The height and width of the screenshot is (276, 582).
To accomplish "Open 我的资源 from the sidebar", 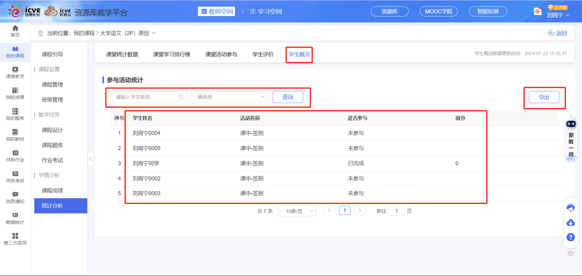I will coord(15,93).
